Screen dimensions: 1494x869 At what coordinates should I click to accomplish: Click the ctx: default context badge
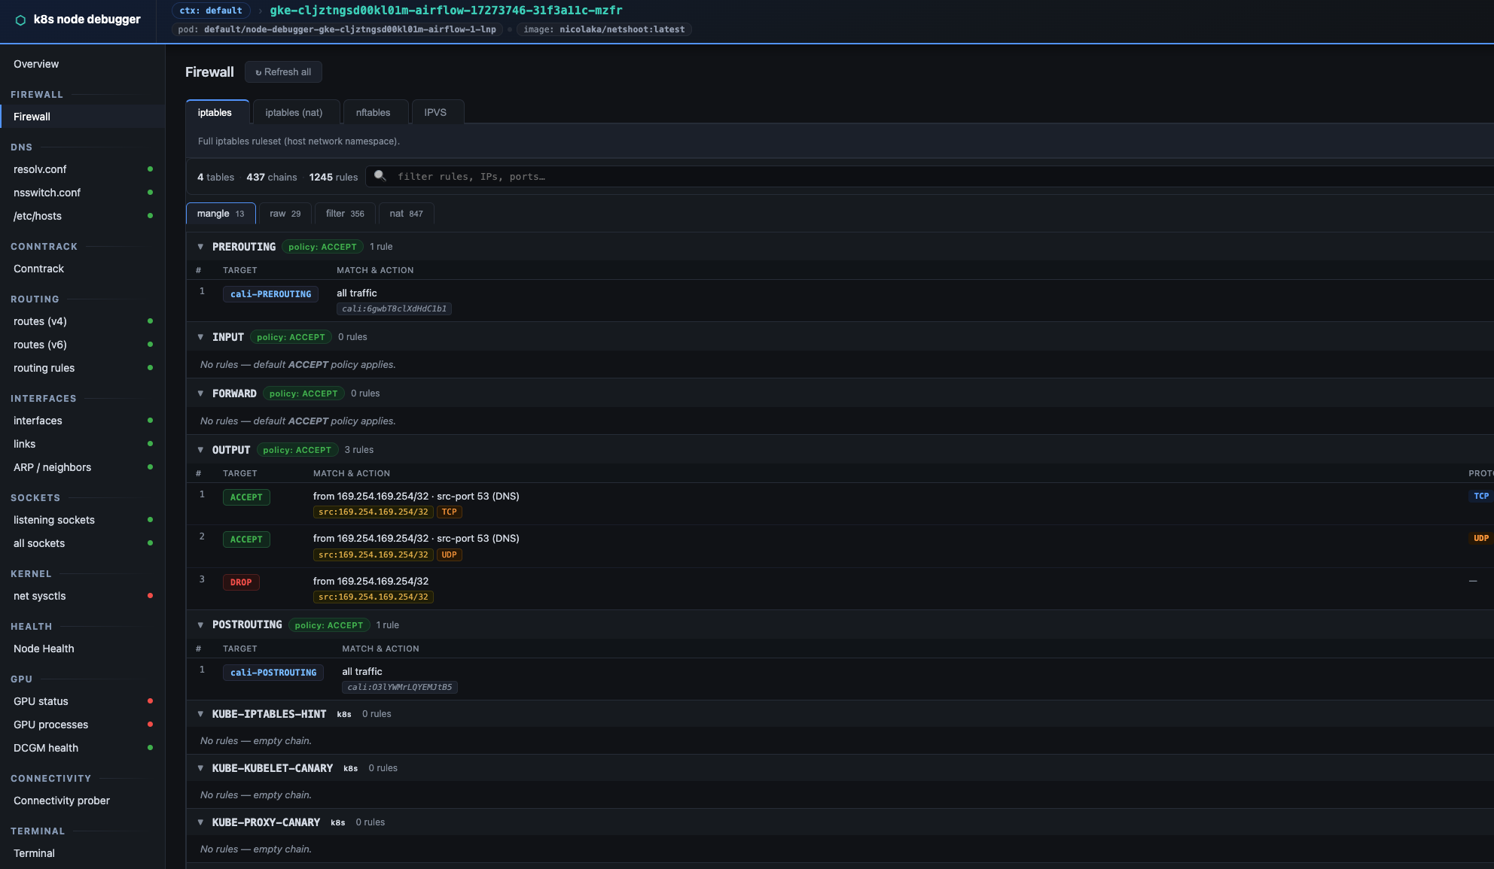[x=211, y=11]
